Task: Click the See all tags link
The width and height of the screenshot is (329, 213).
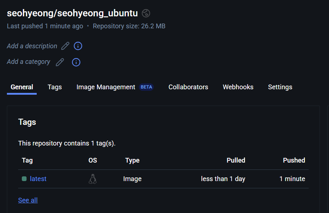Action: [28, 200]
